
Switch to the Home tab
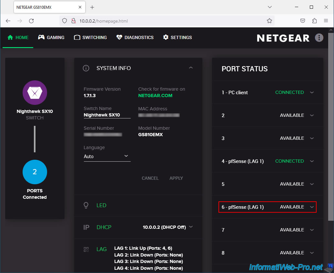tap(18, 37)
